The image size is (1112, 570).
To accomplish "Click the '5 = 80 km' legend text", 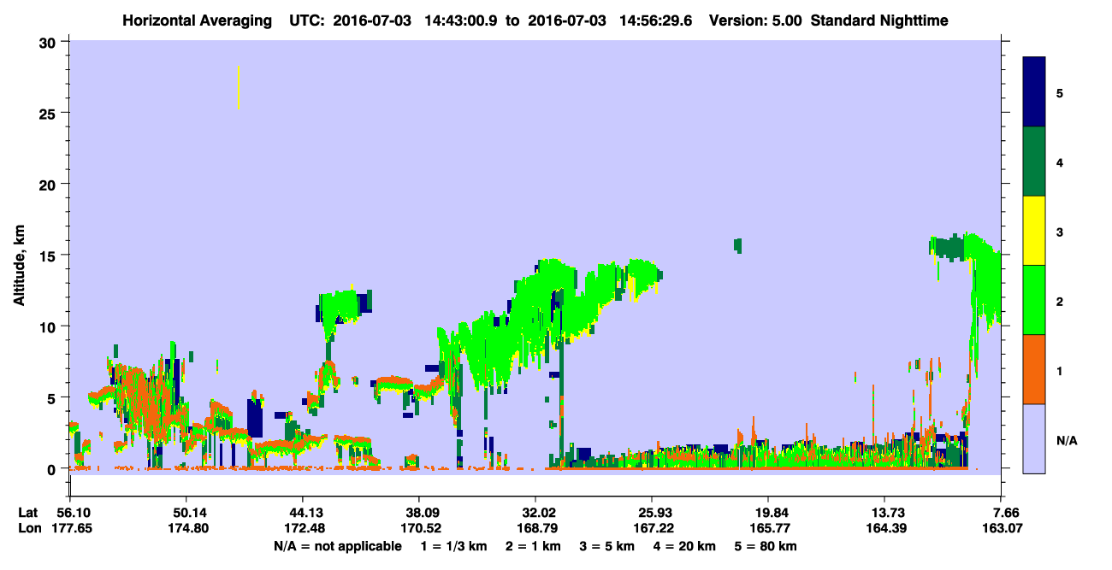I will 766,545.
